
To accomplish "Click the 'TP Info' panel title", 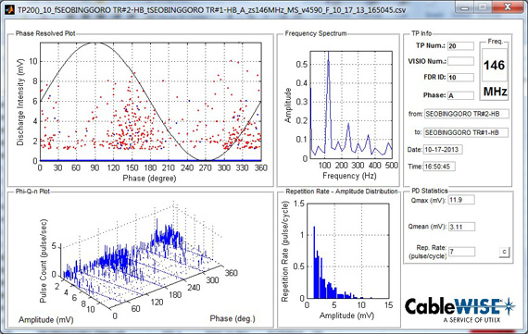I will click(421, 33).
